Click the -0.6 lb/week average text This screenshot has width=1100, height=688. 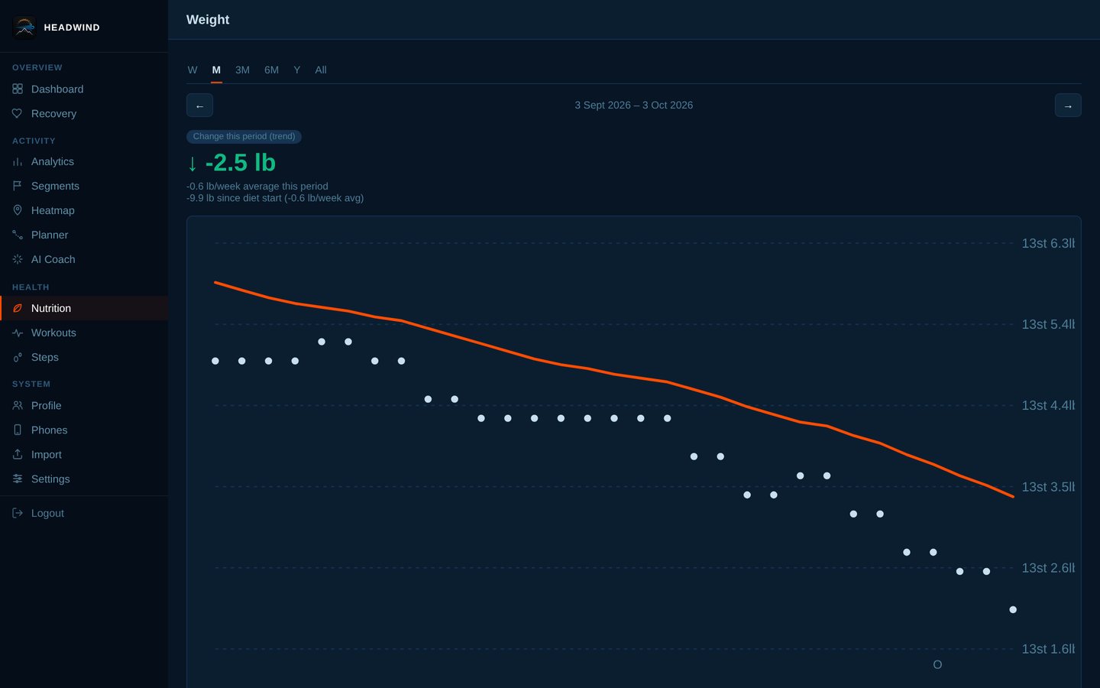(x=257, y=187)
